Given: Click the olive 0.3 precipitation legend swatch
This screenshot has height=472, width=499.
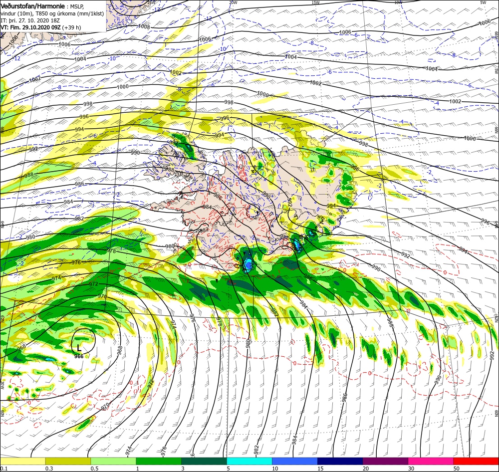Looking at the screenshot, I should (x=68, y=461).
